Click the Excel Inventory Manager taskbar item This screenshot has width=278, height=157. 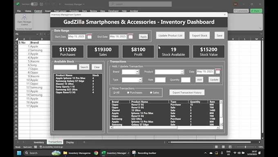(116, 153)
